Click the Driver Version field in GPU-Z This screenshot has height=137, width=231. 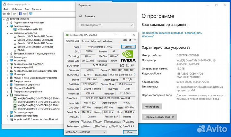(108, 98)
